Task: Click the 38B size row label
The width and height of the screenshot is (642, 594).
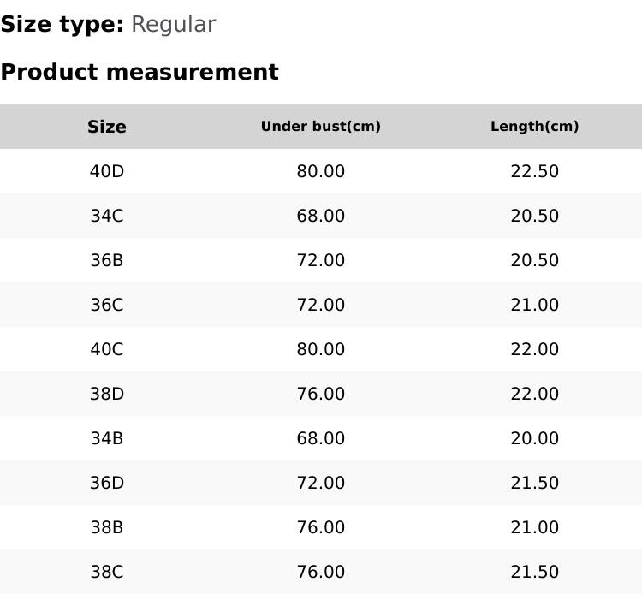Action: click(107, 527)
